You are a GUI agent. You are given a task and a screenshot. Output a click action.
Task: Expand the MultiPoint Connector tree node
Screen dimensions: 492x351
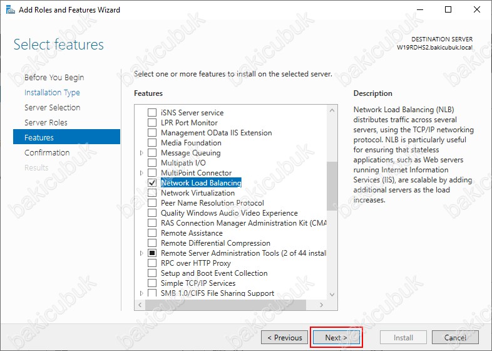coord(141,173)
